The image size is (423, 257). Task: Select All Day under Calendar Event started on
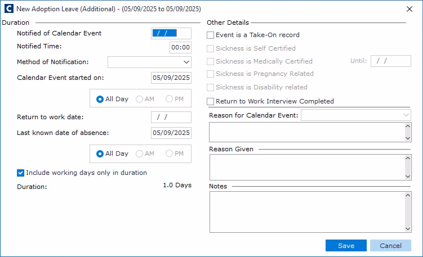pyautogui.click(x=100, y=99)
